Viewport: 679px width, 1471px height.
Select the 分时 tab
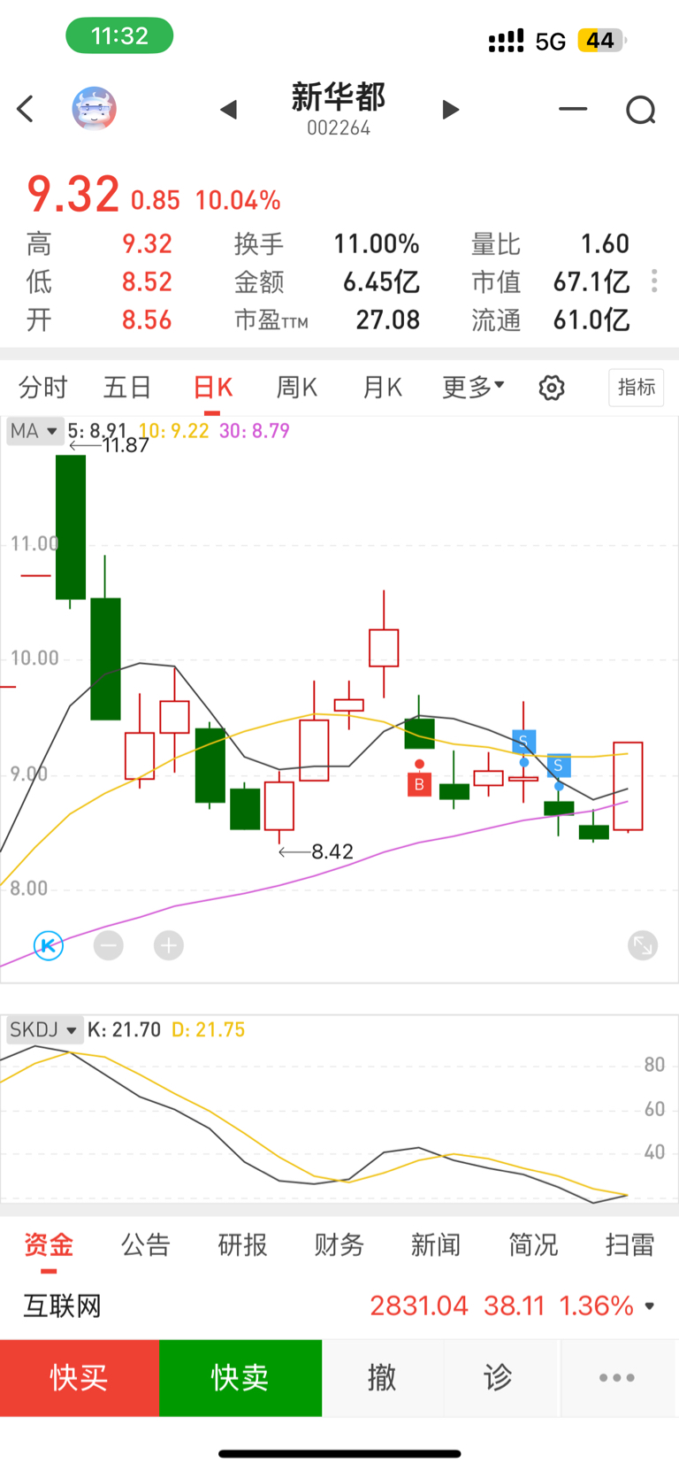(x=42, y=388)
